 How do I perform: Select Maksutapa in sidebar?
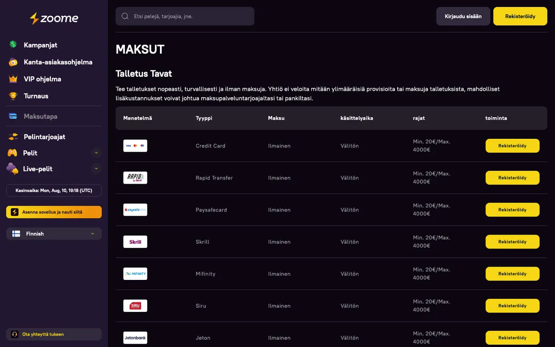(x=41, y=116)
